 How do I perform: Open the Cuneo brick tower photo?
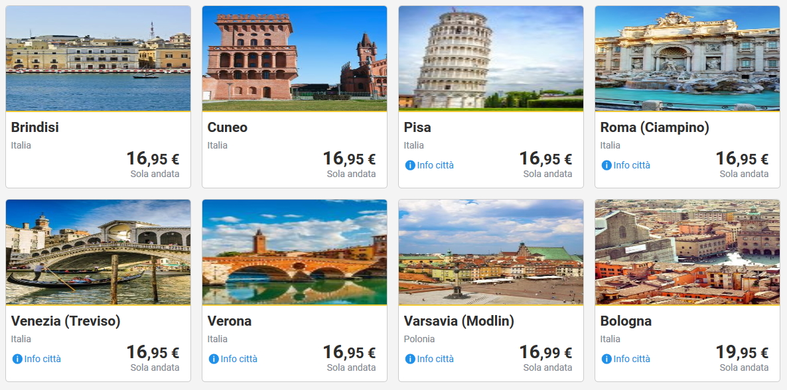tap(295, 58)
